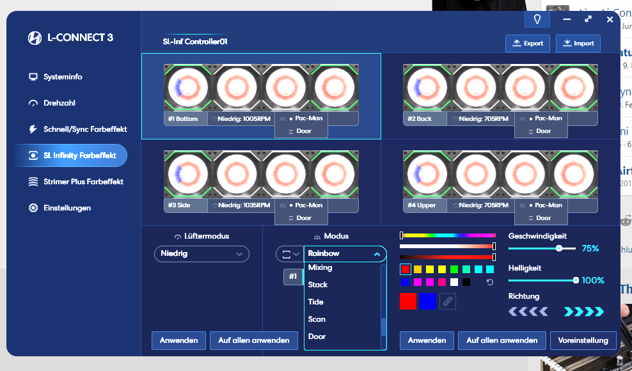Click the first fan image of #2 Back

(427, 87)
